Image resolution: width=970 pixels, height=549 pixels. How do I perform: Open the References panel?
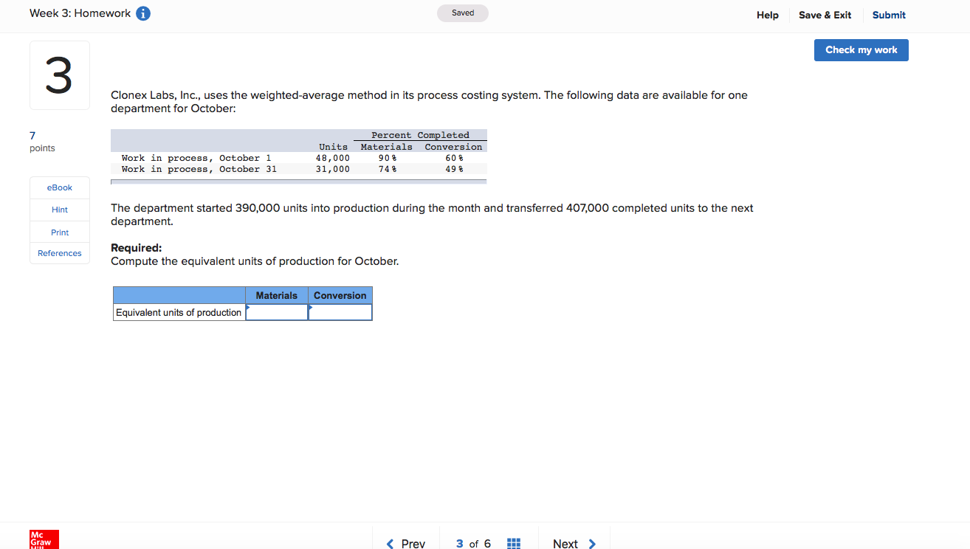coord(59,253)
